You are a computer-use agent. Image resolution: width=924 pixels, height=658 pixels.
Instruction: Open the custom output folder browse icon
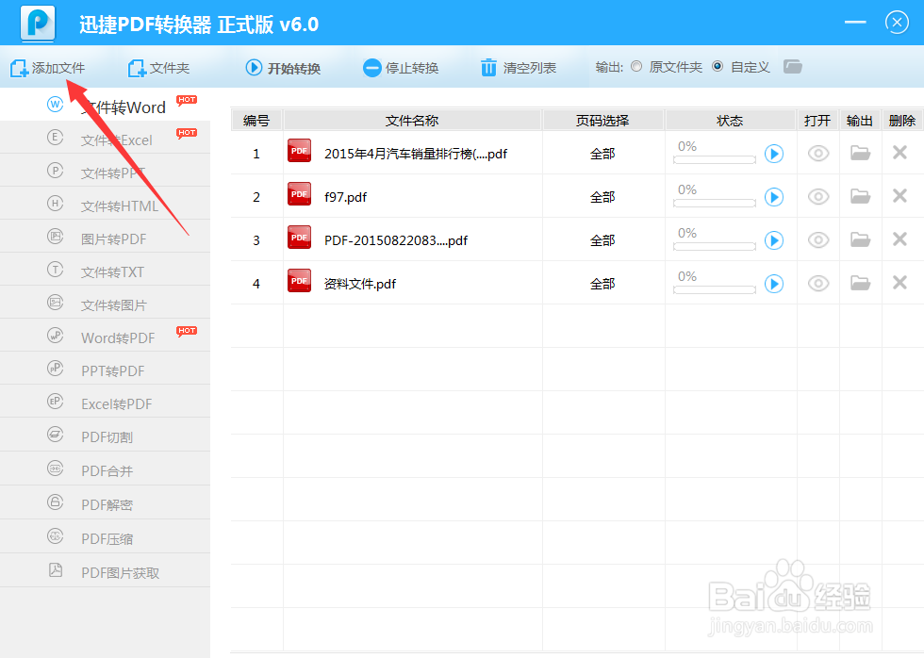coord(793,67)
